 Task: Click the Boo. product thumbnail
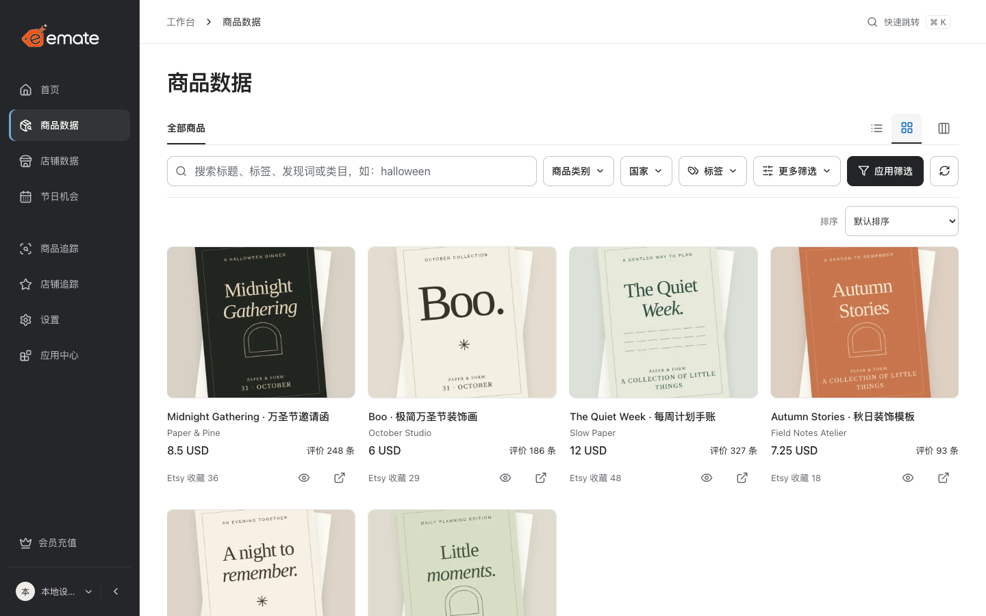click(x=462, y=322)
